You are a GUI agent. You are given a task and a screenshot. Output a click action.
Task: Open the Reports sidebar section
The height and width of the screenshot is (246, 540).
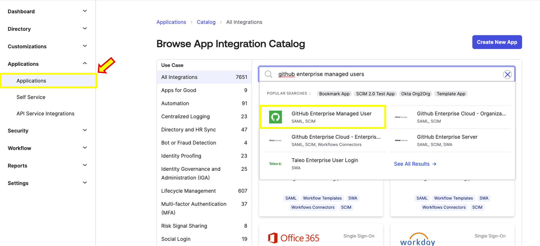(48, 166)
